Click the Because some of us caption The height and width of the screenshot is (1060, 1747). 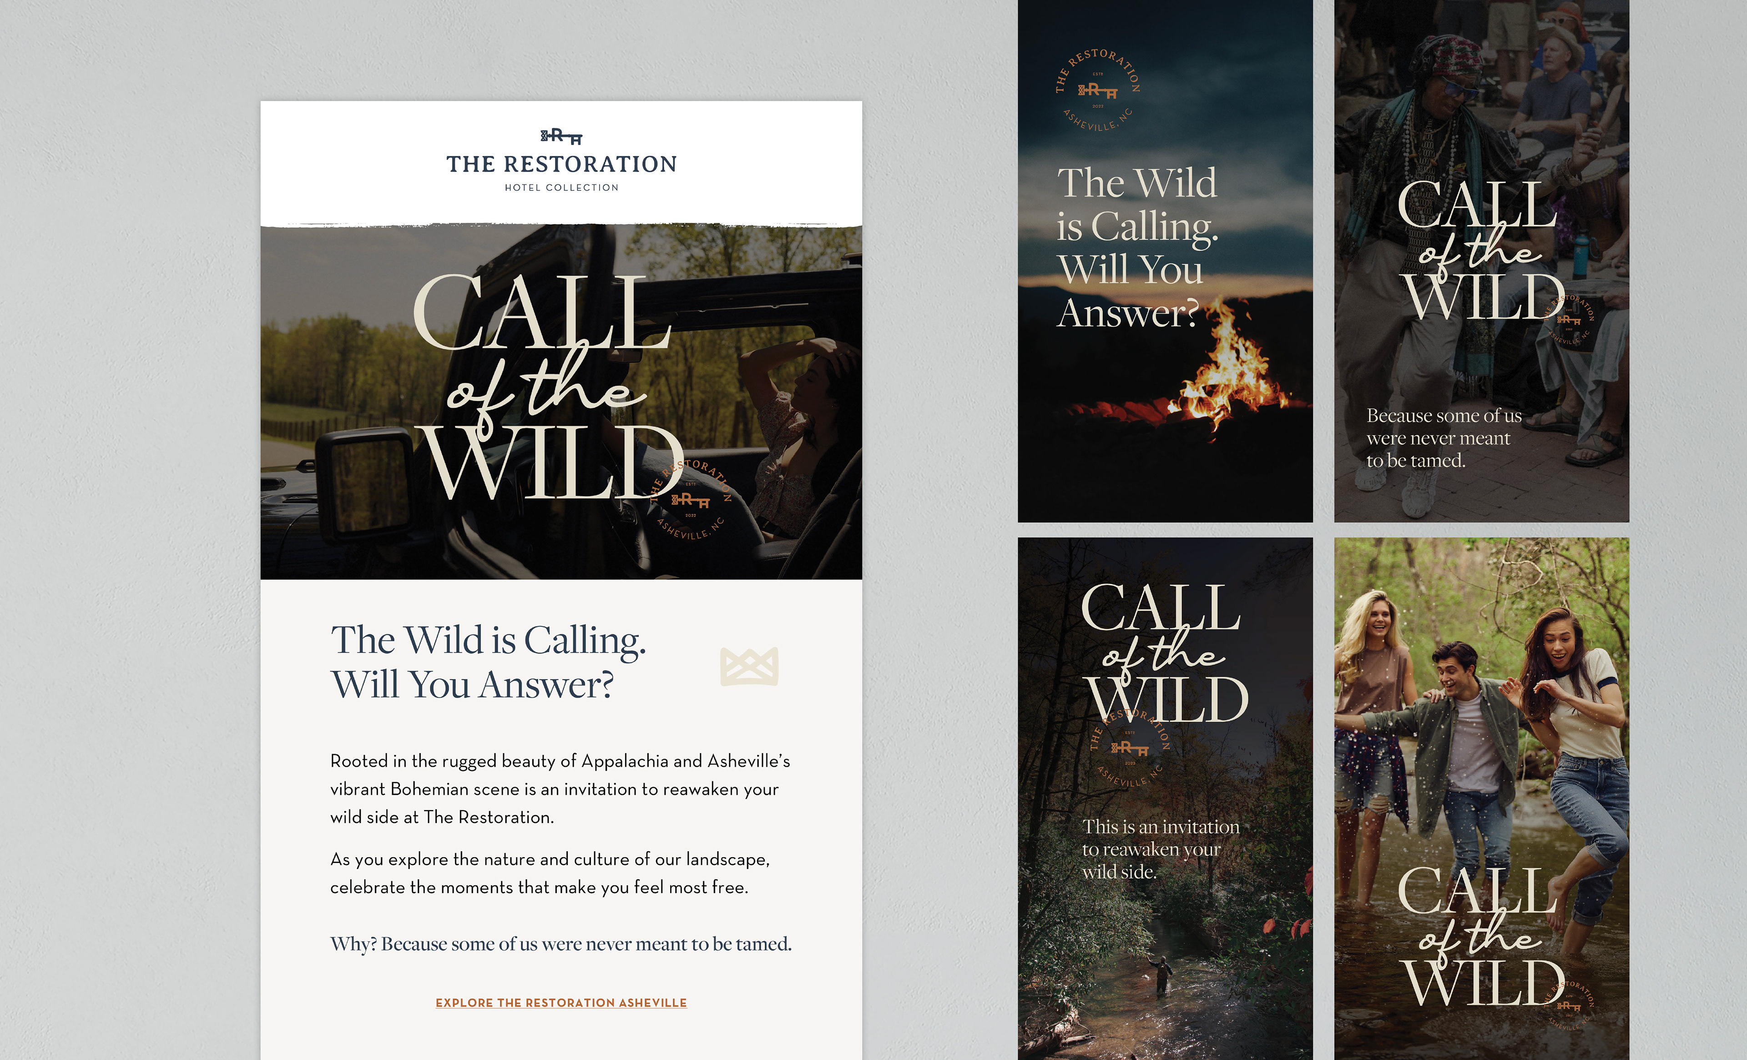[1444, 438]
